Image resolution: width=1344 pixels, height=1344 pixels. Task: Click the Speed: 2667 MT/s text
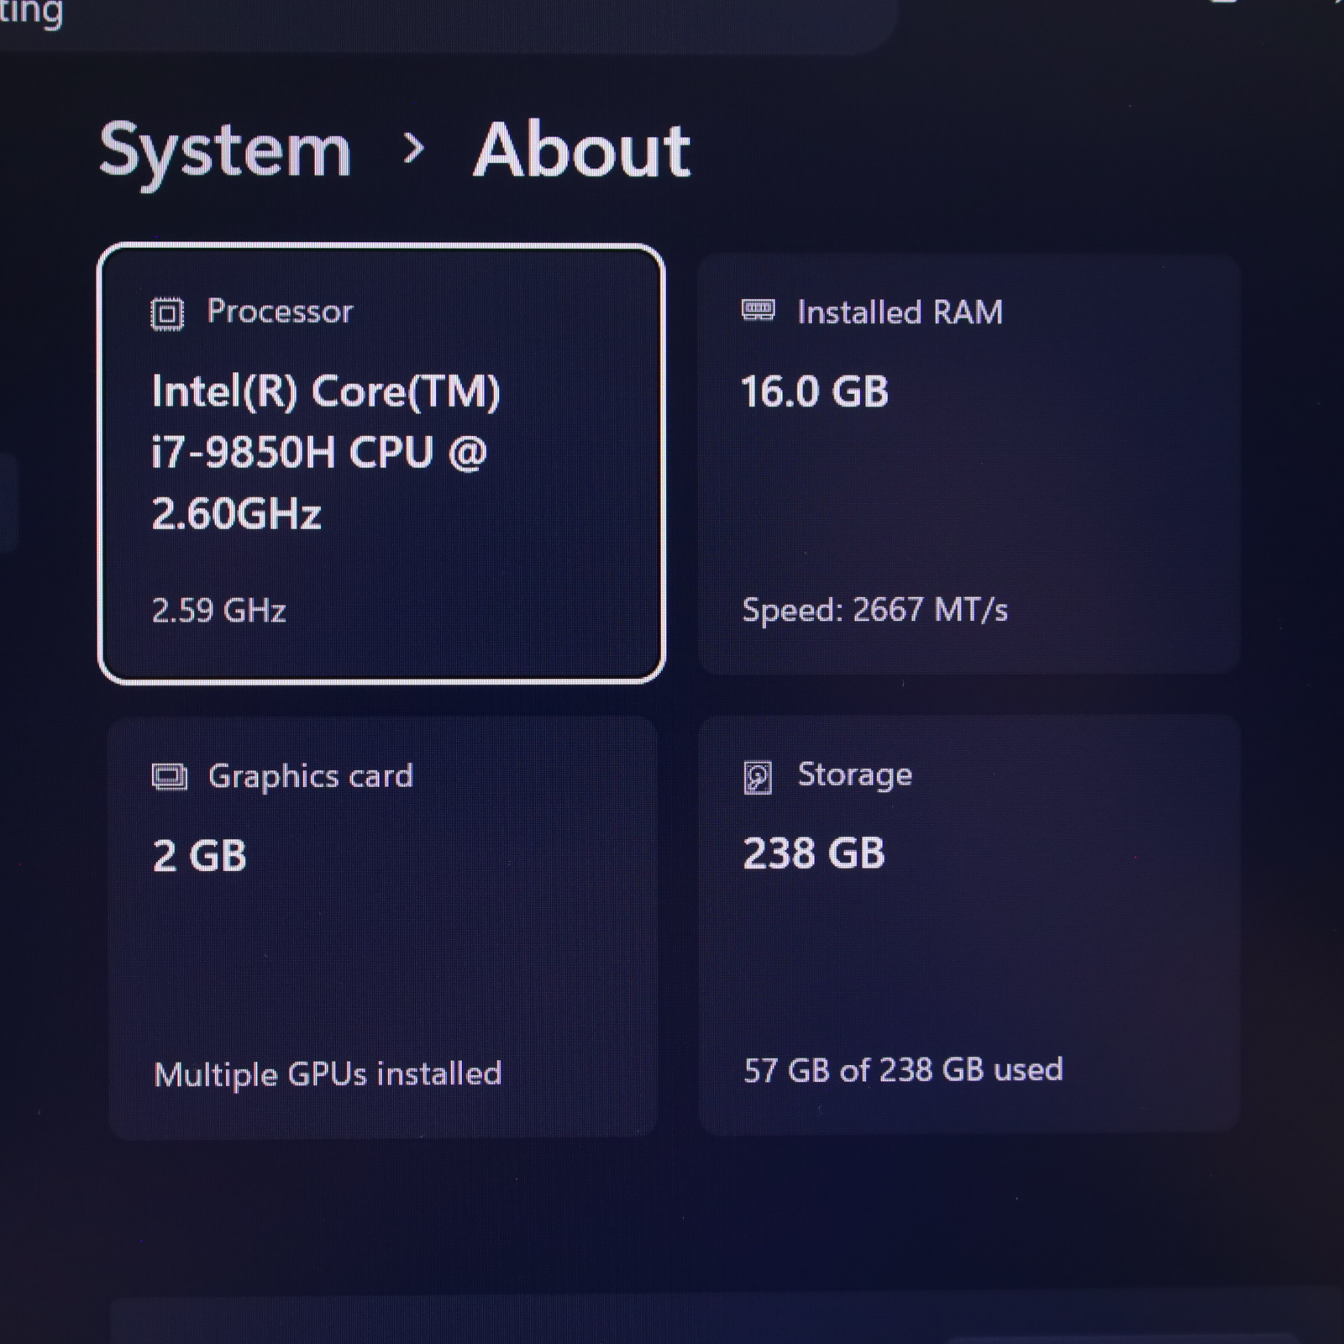pyautogui.click(x=875, y=610)
